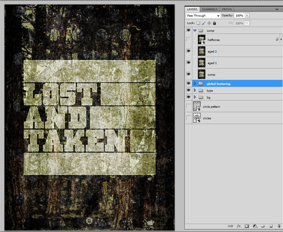283x232 pixels.
Task: Collapse the top comp group triangle
Action: (x=195, y=30)
